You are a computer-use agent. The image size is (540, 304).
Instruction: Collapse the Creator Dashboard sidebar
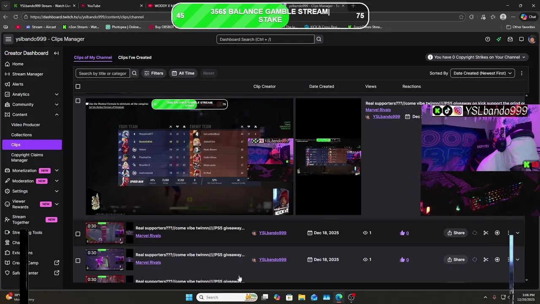tap(56, 53)
